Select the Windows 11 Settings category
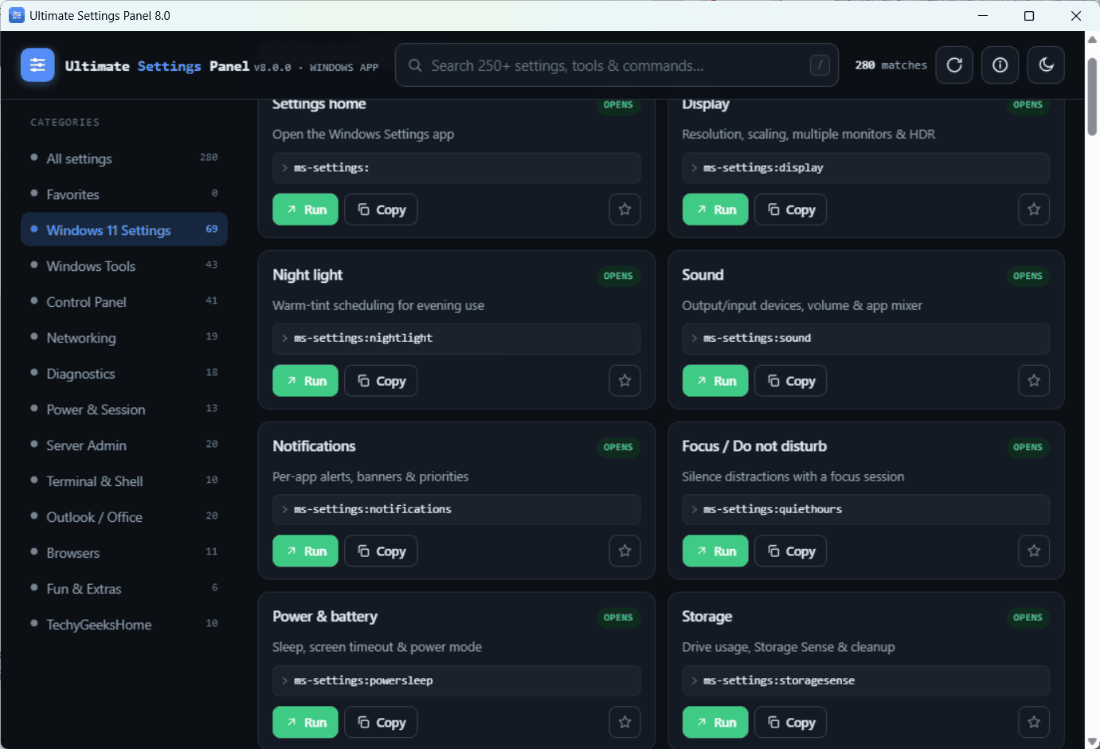 coord(124,230)
